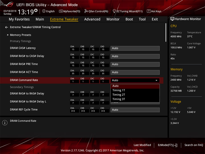The height and width of the screenshot is (154, 205).
Task: Select Timing 1T option
Action: pyautogui.click(x=135, y=90)
